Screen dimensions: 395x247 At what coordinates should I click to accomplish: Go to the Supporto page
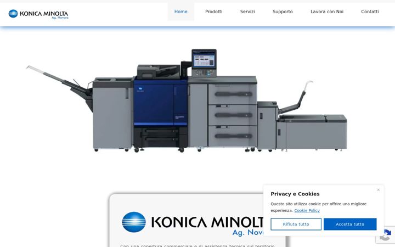pos(283,12)
